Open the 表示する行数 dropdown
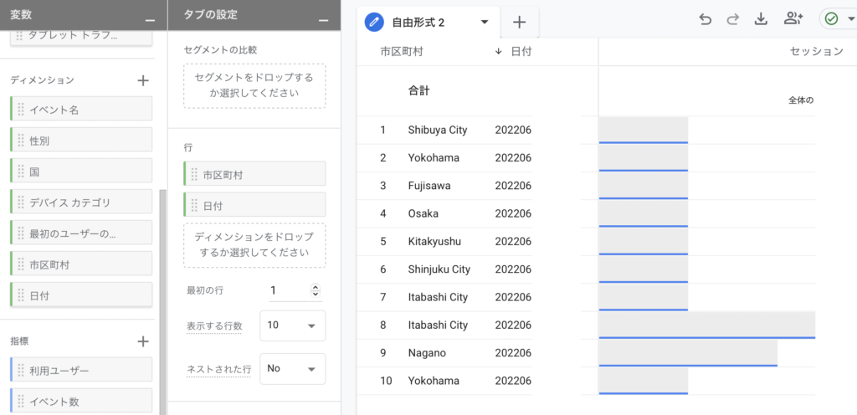Screen dimensions: 857x415 coord(293,325)
